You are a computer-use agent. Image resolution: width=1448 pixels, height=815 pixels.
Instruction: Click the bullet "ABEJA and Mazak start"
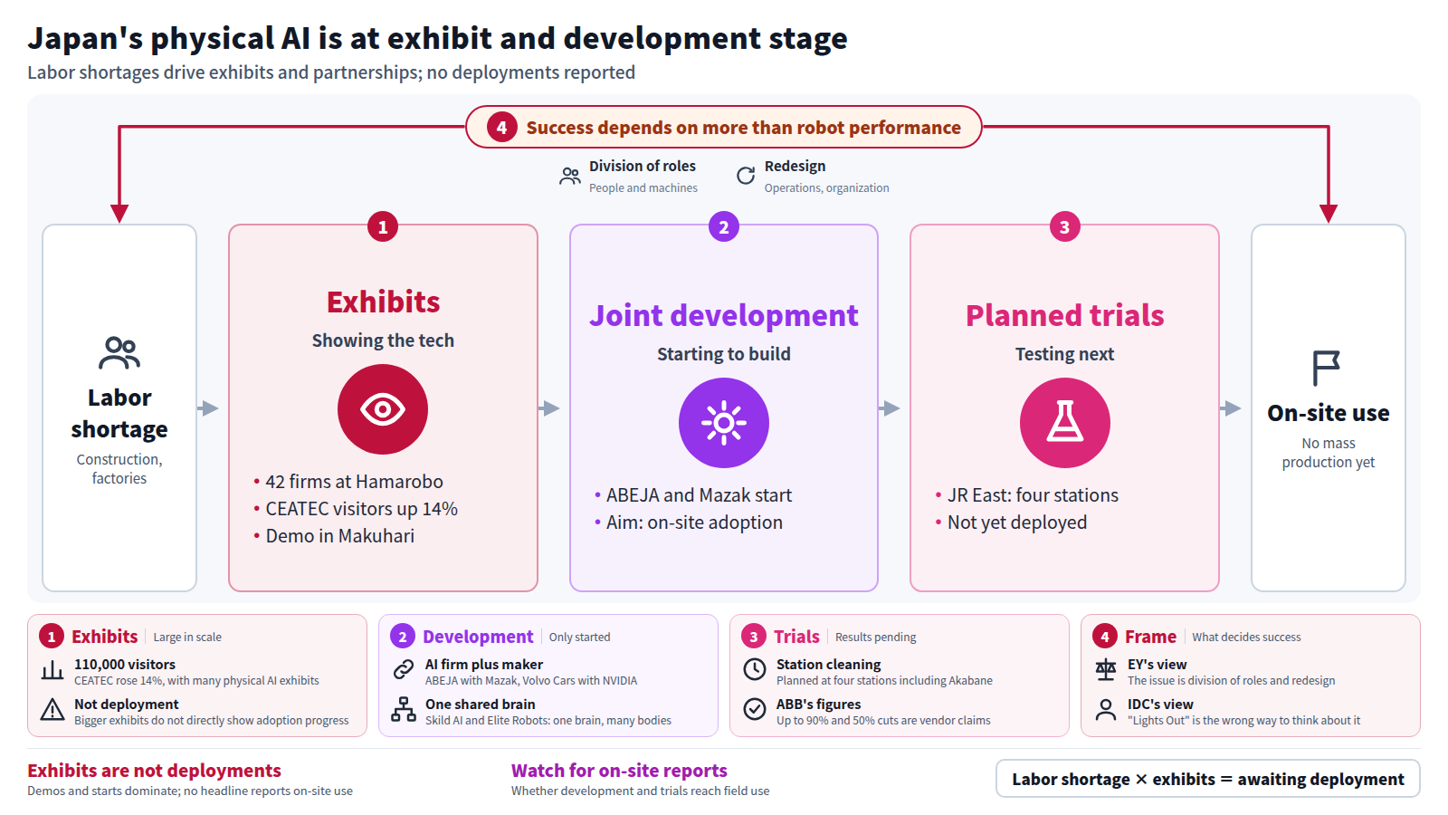699,495
